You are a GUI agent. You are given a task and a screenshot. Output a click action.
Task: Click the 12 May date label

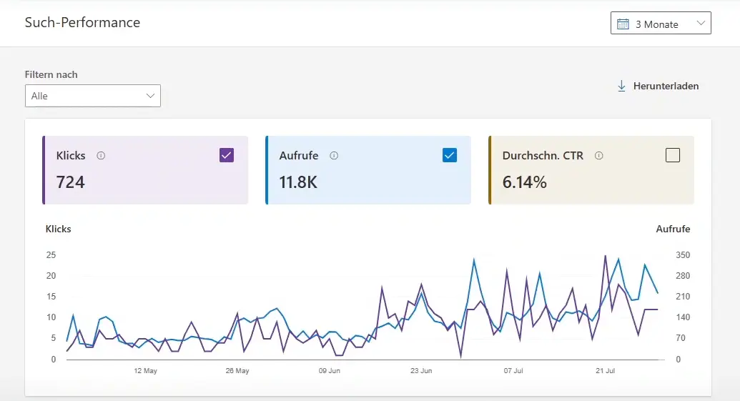click(145, 371)
